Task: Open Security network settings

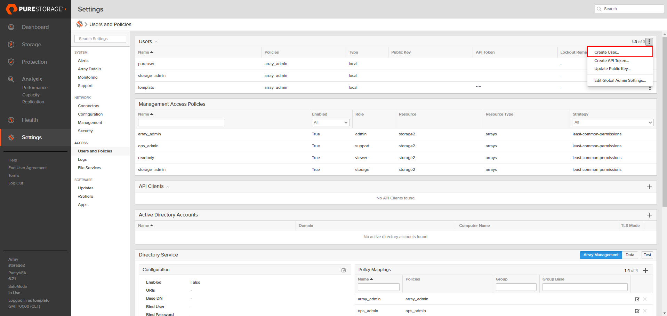Action: tap(85, 131)
